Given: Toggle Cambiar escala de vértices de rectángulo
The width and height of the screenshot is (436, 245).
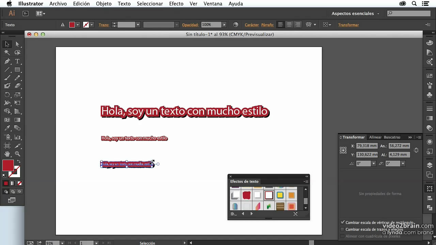Looking at the screenshot, I should tap(343, 223).
